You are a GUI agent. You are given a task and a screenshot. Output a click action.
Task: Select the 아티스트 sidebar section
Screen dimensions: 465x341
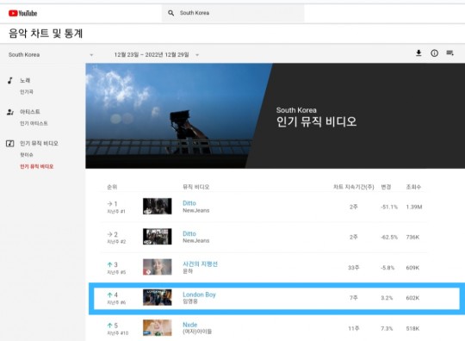[29, 112]
